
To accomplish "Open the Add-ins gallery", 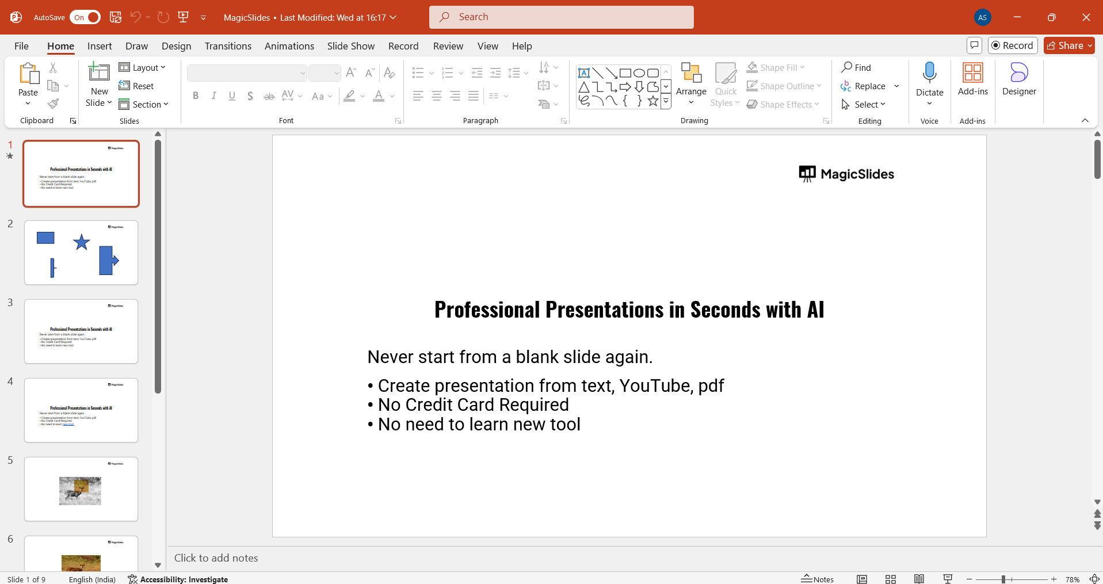I will (973, 79).
